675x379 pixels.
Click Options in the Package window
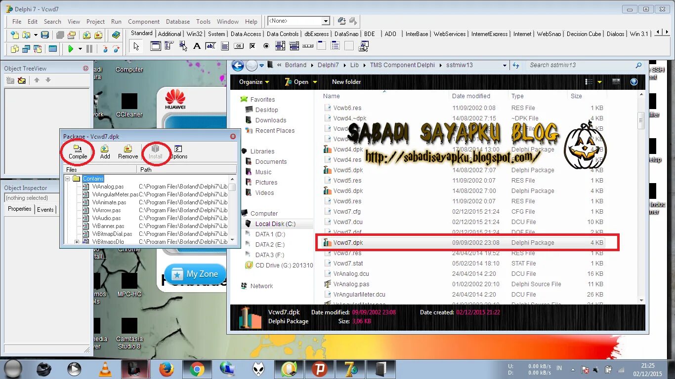[178, 152]
